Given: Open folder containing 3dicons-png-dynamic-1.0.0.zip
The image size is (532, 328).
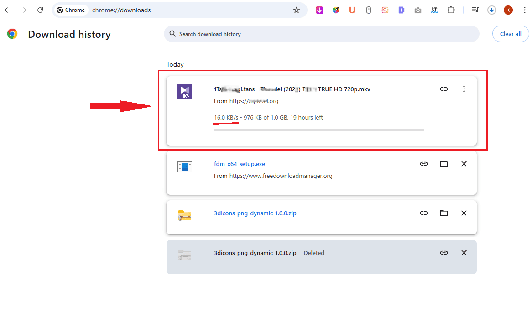Looking at the screenshot, I should point(443,213).
